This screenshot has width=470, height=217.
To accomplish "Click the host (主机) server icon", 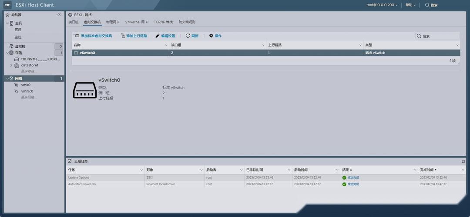I will point(12,23).
